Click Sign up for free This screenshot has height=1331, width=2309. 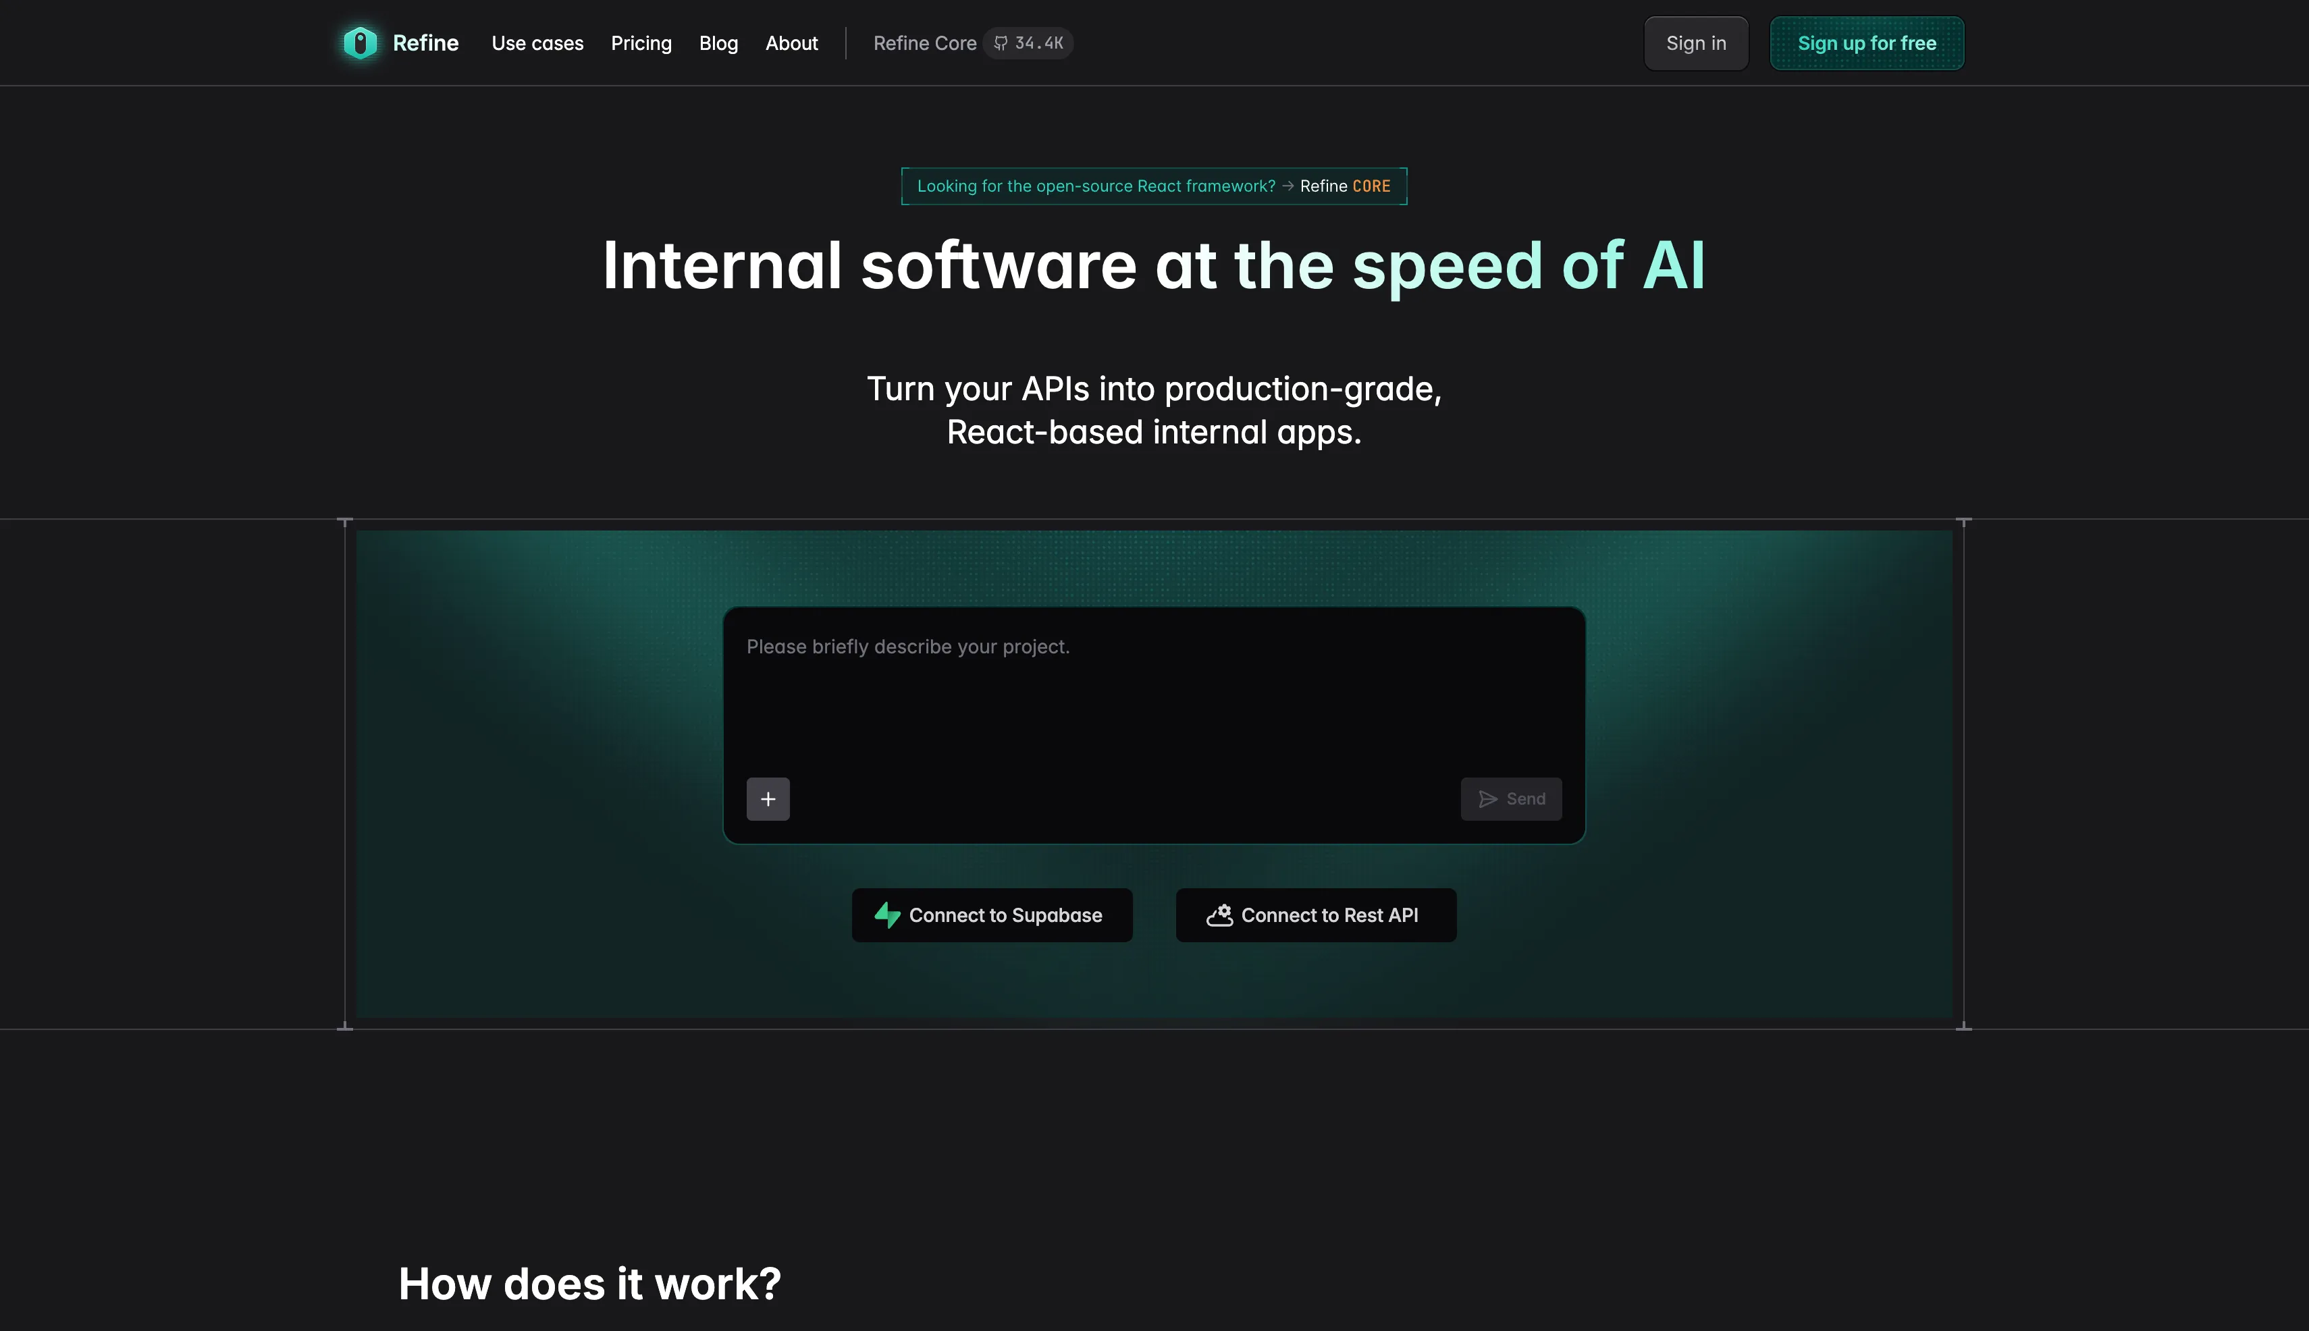click(x=1866, y=43)
